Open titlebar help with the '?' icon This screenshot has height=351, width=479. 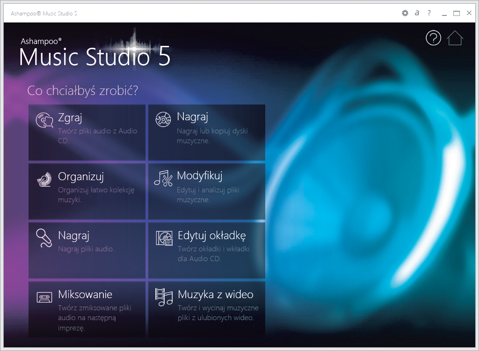(x=429, y=13)
